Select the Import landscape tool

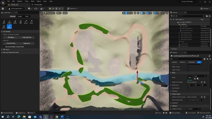pos(9,22)
